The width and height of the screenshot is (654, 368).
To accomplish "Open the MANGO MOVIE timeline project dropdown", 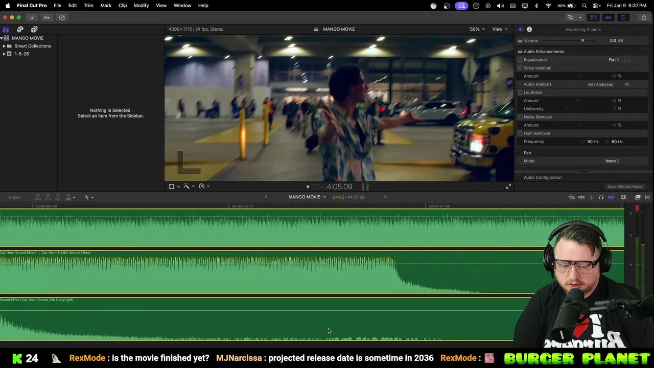I will 307,197.
